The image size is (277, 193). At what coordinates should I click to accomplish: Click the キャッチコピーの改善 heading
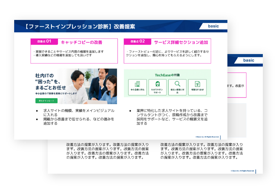(x=81, y=42)
